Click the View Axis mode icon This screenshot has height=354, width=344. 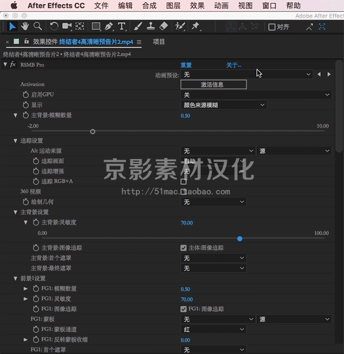[x=255, y=27]
